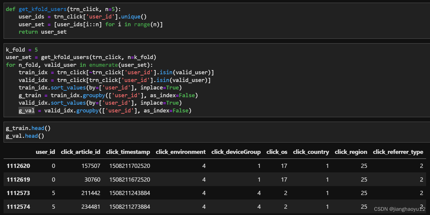This screenshot has width=430, height=215.
Task: Click the click_timestamp column header
Action: click(x=128, y=152)
